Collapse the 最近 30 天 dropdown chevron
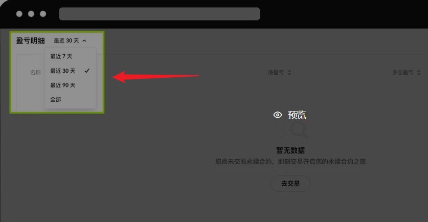428x222 pixels. point(84,41)
